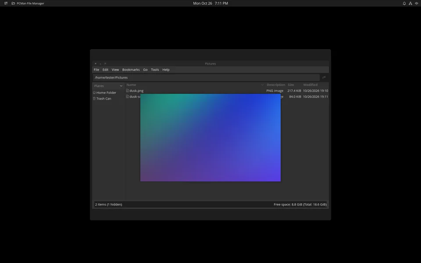
Task: Close the Pictures window
Action: (x=96, y=64)
